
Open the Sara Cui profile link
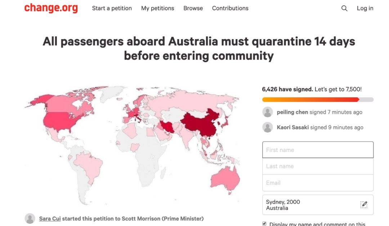click(50, 218)
